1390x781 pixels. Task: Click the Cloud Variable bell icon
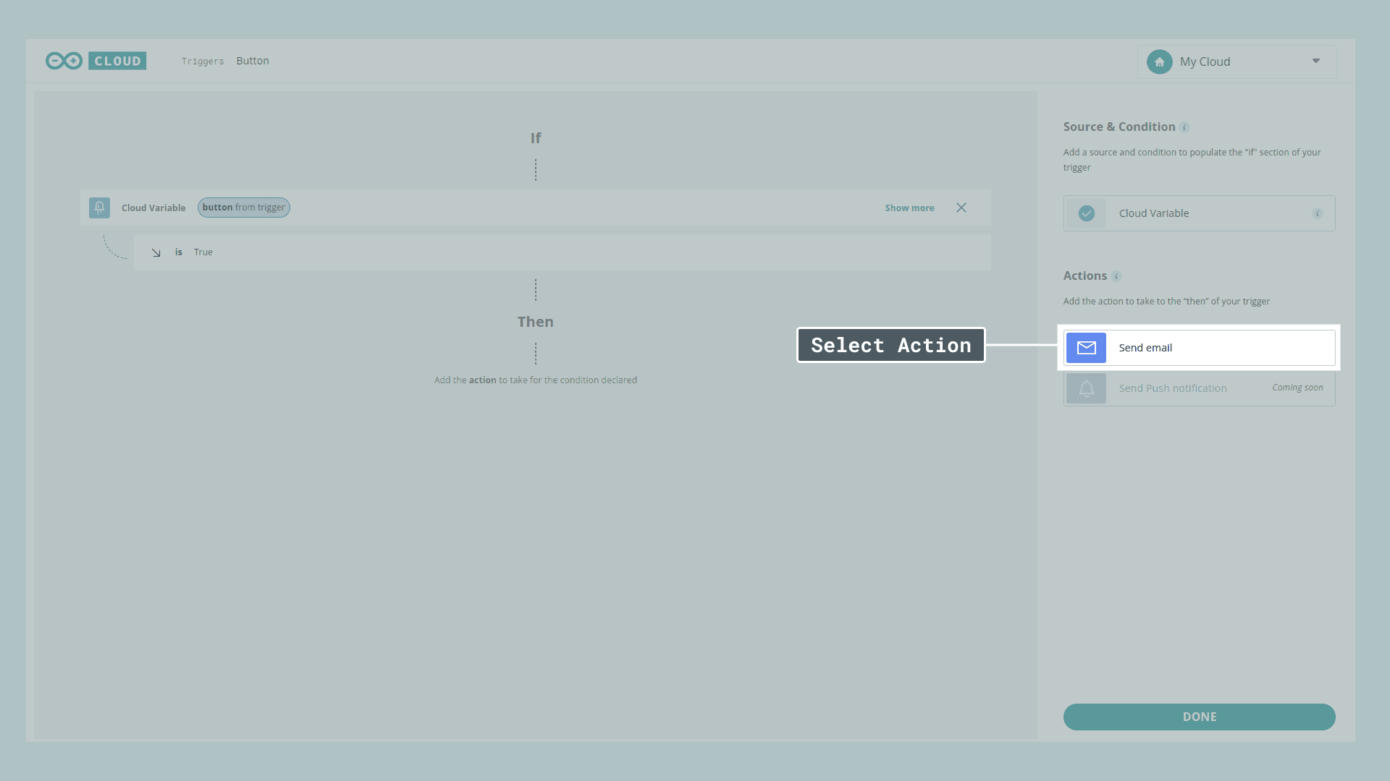[99, 208]
